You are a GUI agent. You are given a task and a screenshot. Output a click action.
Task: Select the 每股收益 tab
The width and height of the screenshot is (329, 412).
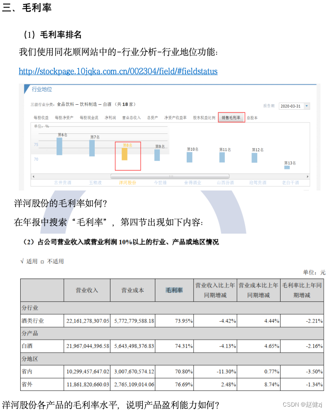click(x=41, y=118)
